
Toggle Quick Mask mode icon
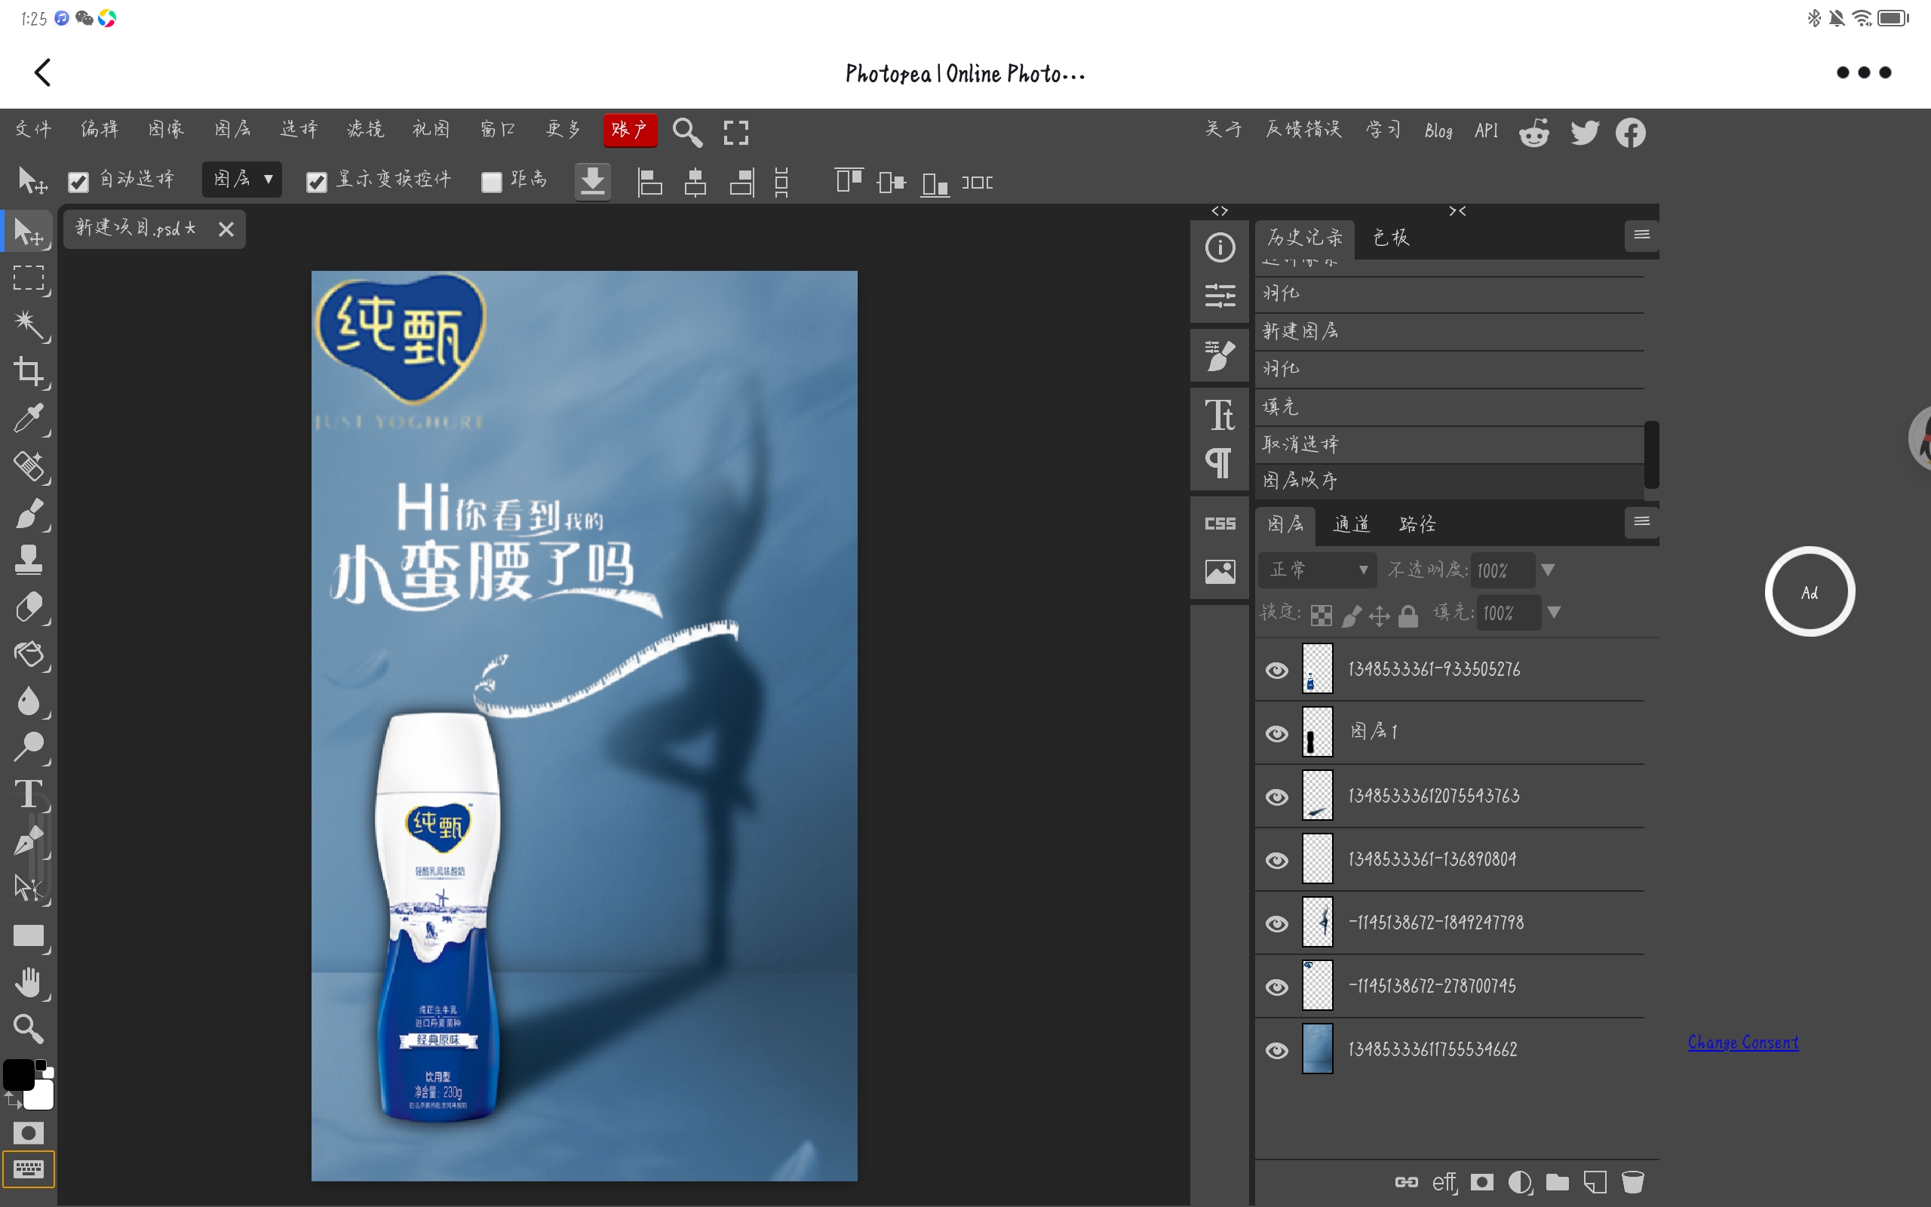click(x=29, y=1133)
